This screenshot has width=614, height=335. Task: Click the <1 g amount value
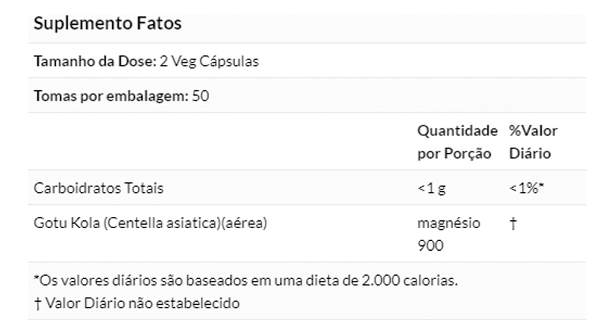pyautogui.click(x=432, y=188)
